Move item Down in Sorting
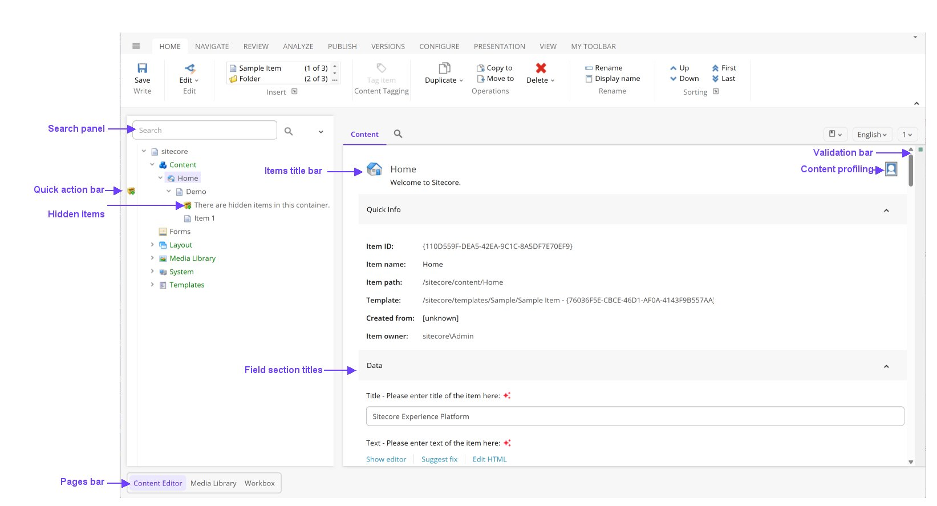Viewport: 937px width, 506px height. point(684,79)
